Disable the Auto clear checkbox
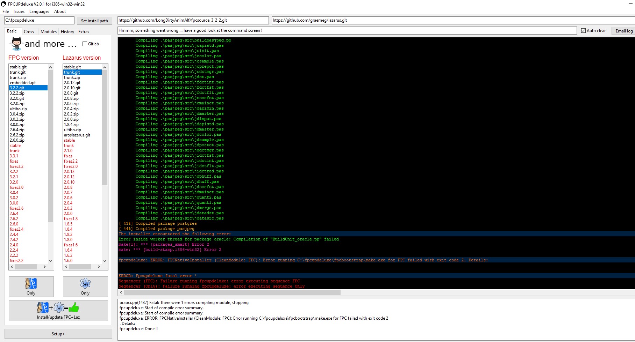The width and height of the screenshot is (635, 342). pyautogui.click(x=583, y=30)
